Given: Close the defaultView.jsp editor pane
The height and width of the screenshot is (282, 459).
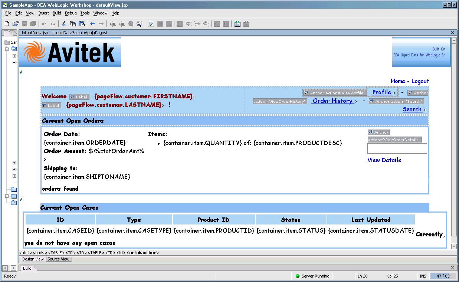Looking at the screenshot, I should (x=452, y=33).
